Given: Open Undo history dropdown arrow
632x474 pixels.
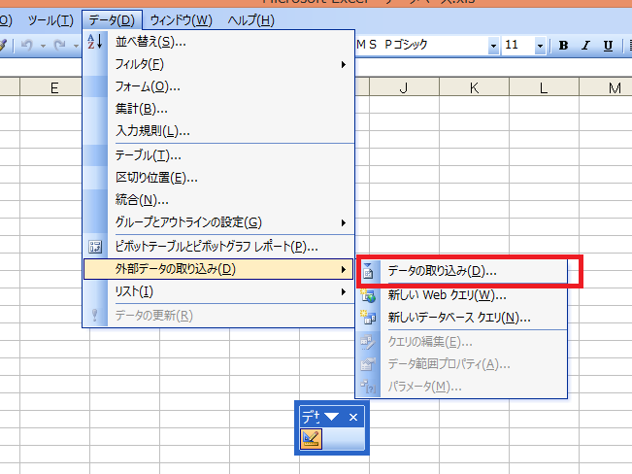Looking at the screenshot, I should coord(43,46).
